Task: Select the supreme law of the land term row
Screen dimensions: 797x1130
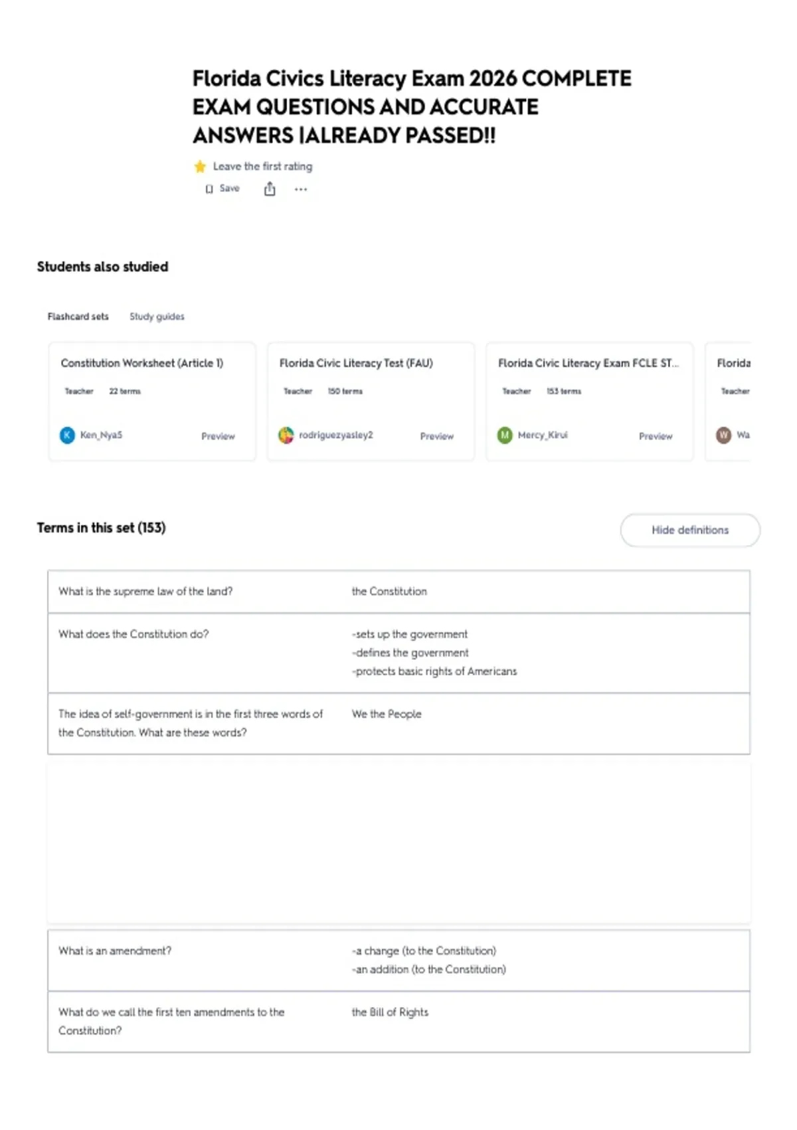Action: [398, 592]
